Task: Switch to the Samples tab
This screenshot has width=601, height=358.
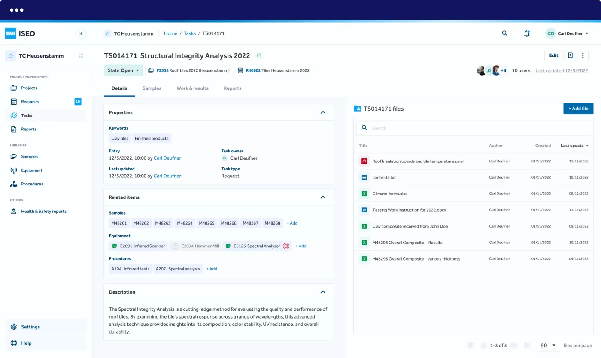Action: click(152, 88)
